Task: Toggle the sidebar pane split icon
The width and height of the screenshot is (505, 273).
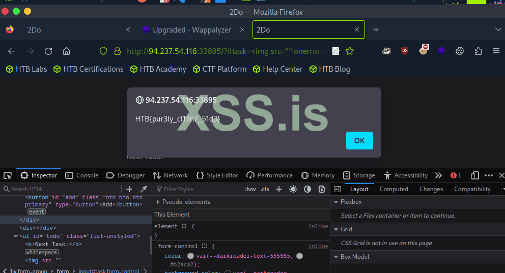Action: pyautogui.click(x=338, y=189)
